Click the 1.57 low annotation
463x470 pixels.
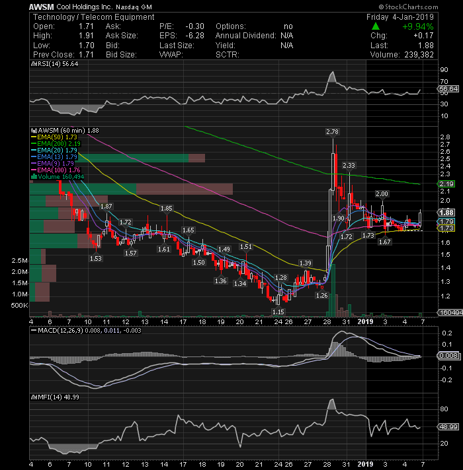[x=130, y=253]
